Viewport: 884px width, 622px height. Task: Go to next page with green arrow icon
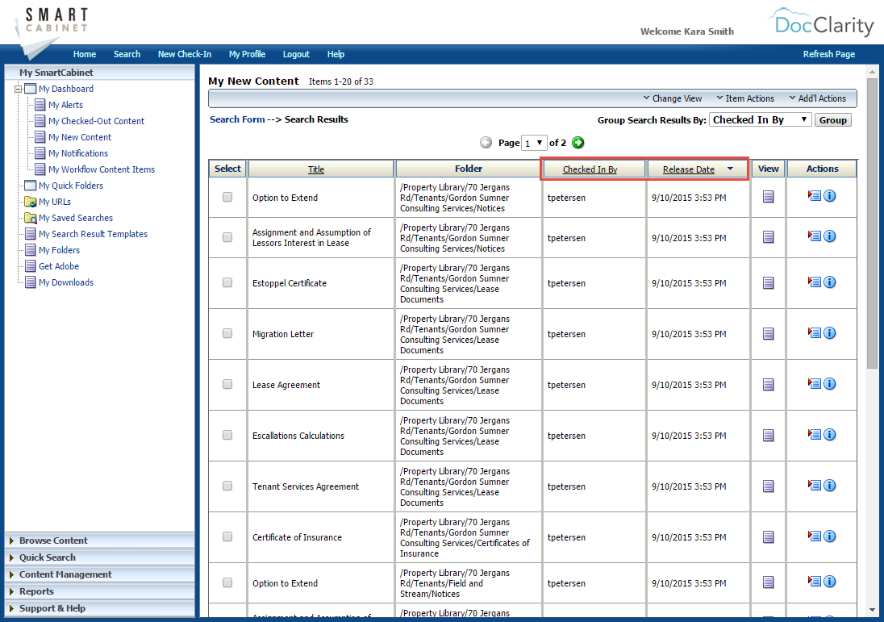click(x=578, y=142)
